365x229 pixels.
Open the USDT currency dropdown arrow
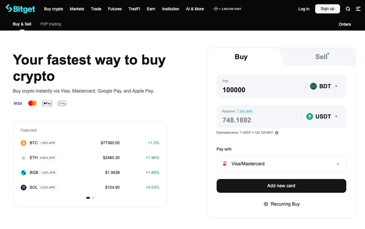click(x=336, y=116)
